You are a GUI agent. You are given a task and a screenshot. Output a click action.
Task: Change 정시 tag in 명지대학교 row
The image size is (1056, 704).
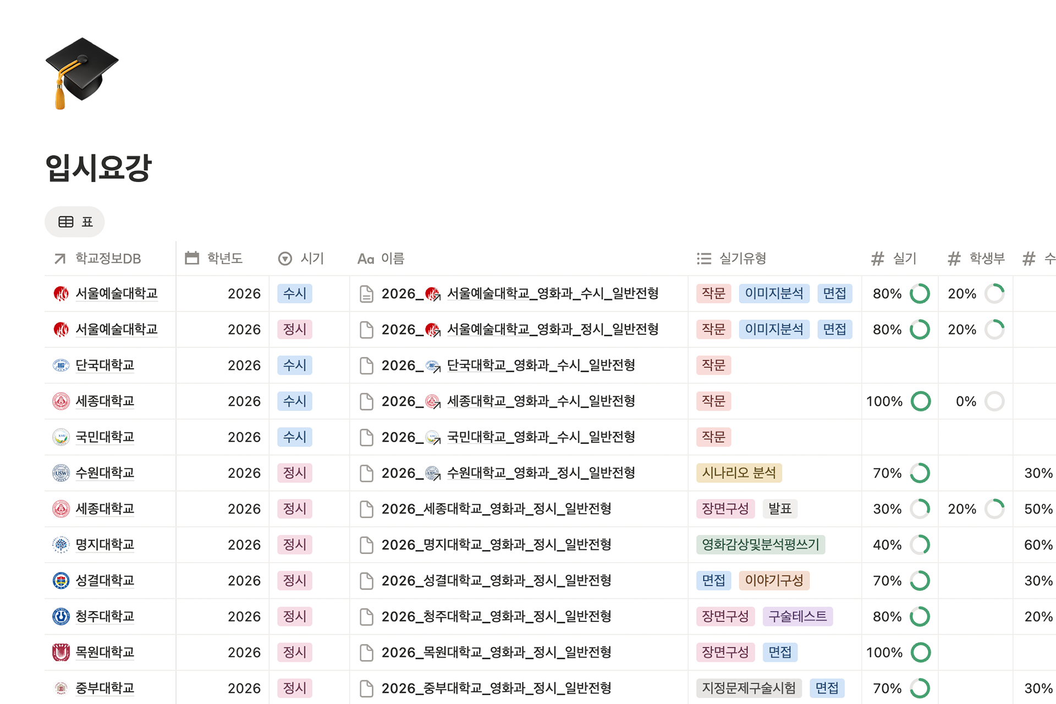pos(295,544)
